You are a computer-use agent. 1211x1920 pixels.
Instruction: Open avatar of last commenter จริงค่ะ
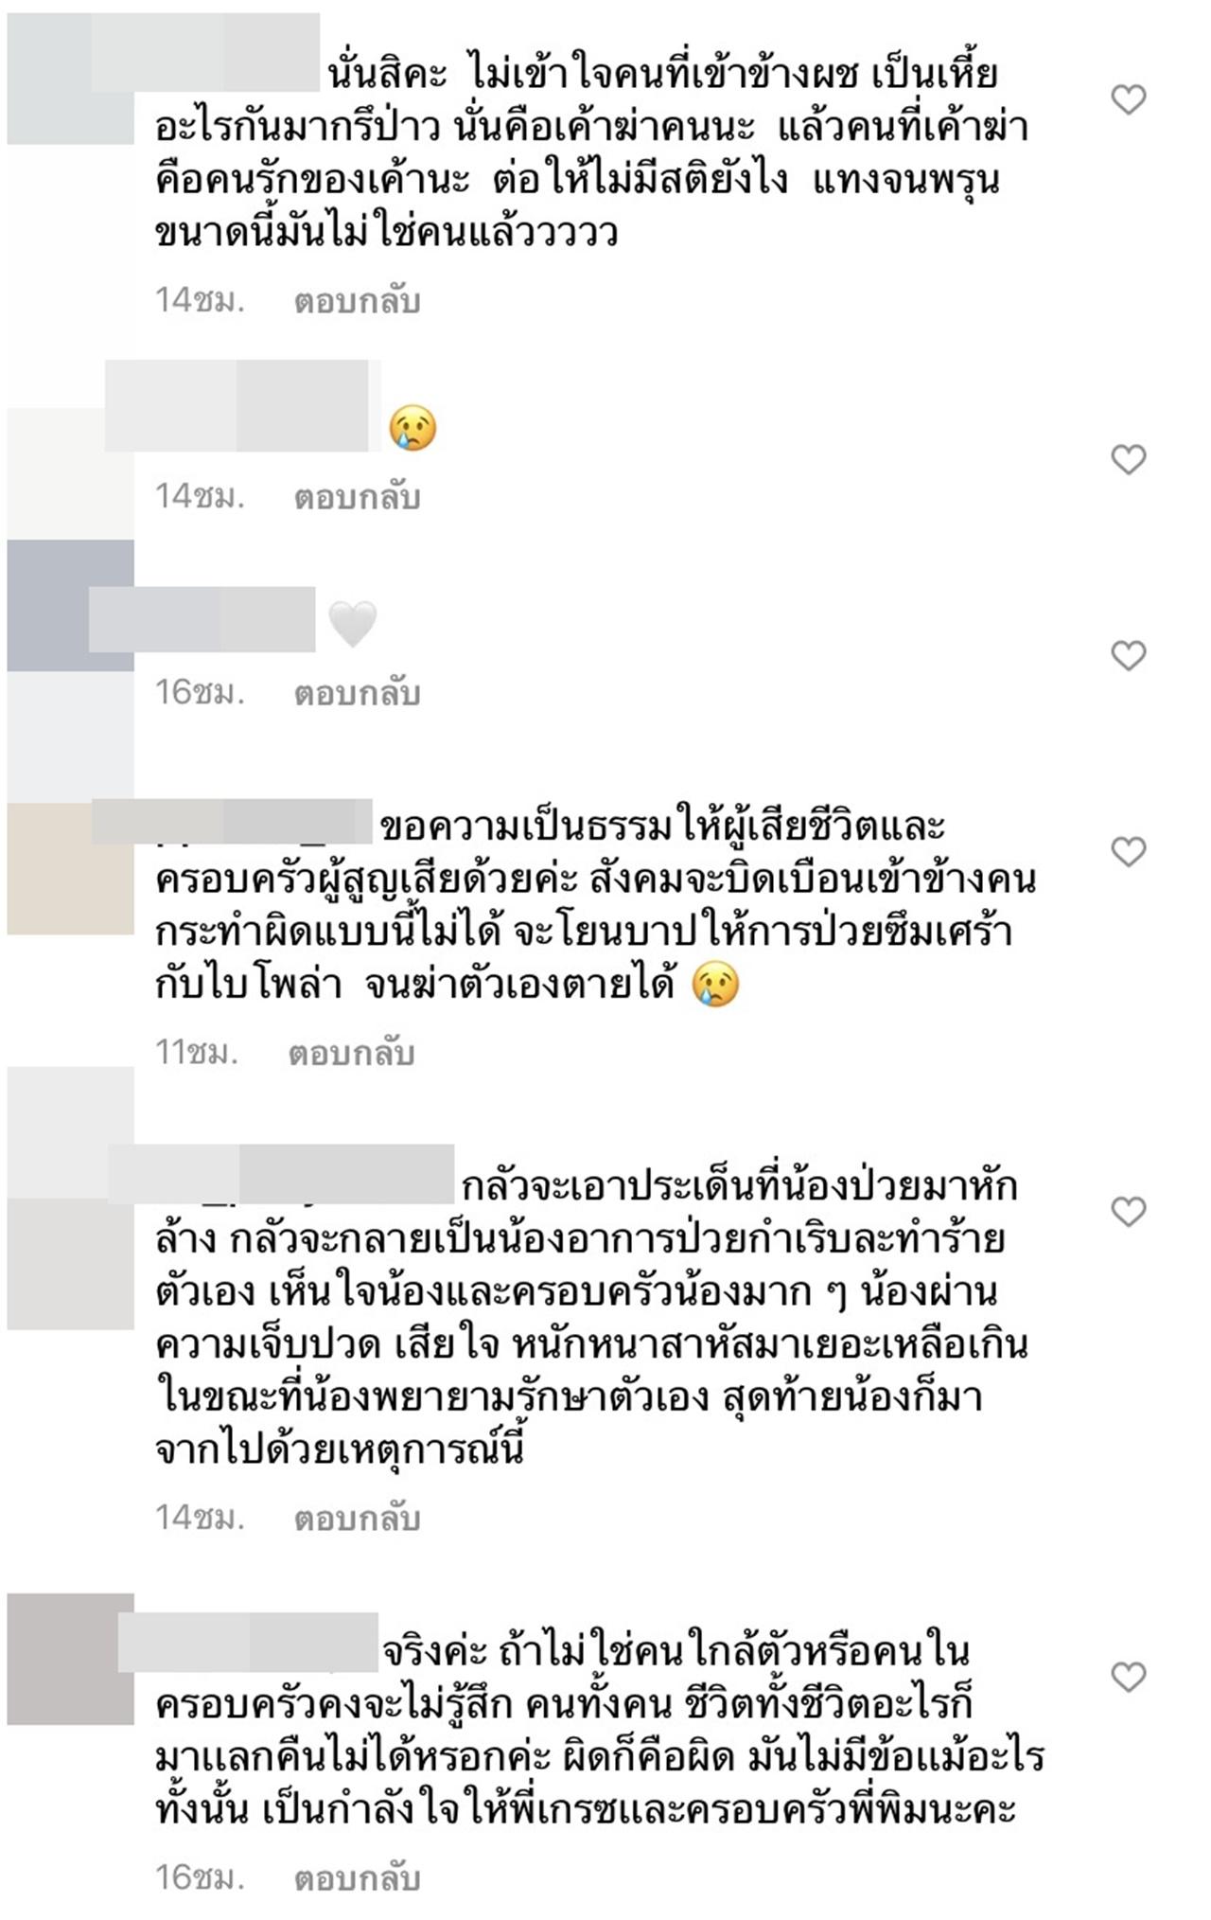[70, 1659]
